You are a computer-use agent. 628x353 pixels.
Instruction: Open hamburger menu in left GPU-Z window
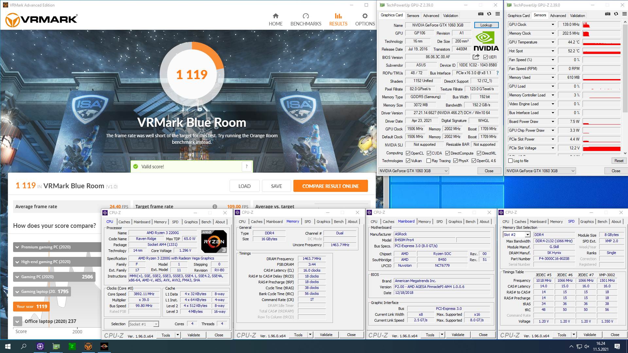[x=497, y=14]
